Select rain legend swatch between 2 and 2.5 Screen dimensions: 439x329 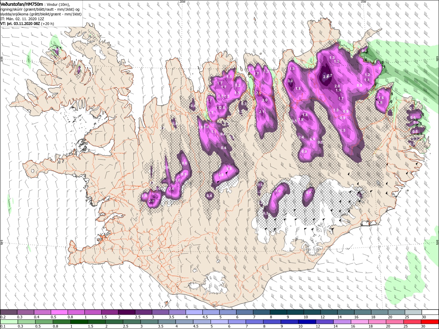click(114, 322)
